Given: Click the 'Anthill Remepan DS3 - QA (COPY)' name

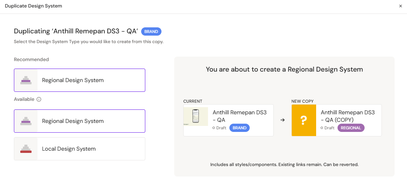Looking at the screenshot, I should pyautogui.click(x=348, y=116).
